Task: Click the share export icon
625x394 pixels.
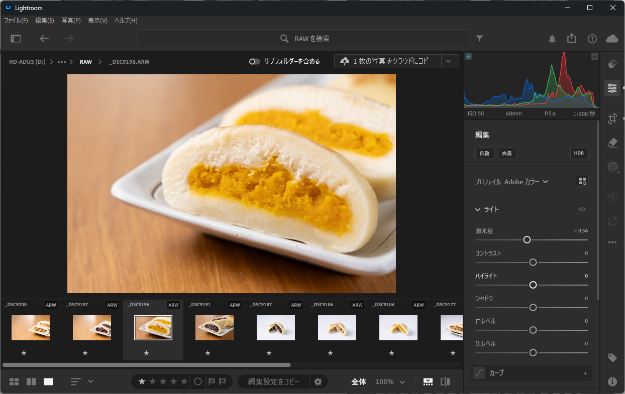Action: (572, 39)
